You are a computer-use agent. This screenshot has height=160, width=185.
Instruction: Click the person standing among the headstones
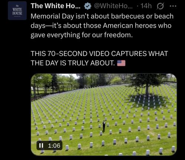(x=104, y=126)
